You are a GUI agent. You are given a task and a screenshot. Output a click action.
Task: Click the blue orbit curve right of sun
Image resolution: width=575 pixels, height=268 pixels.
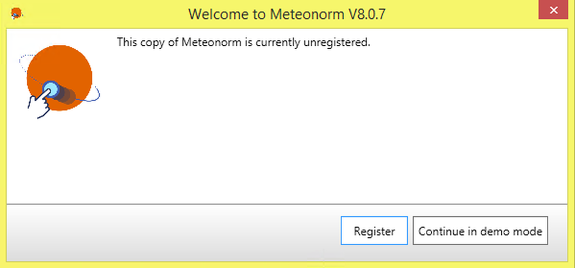click(96, 95)
